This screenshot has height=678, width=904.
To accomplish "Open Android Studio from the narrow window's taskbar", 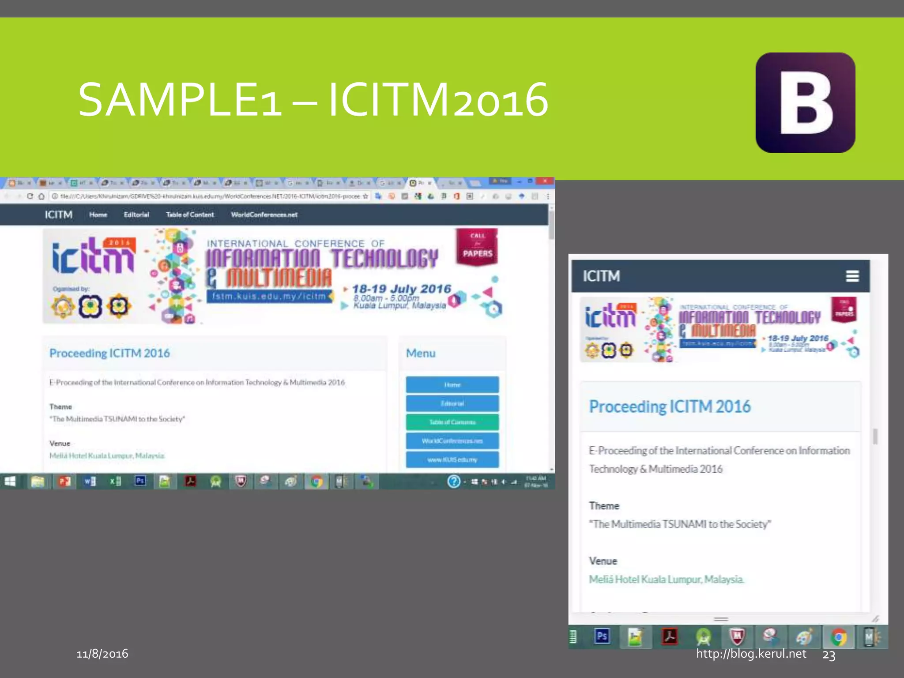I will point(703,637).
